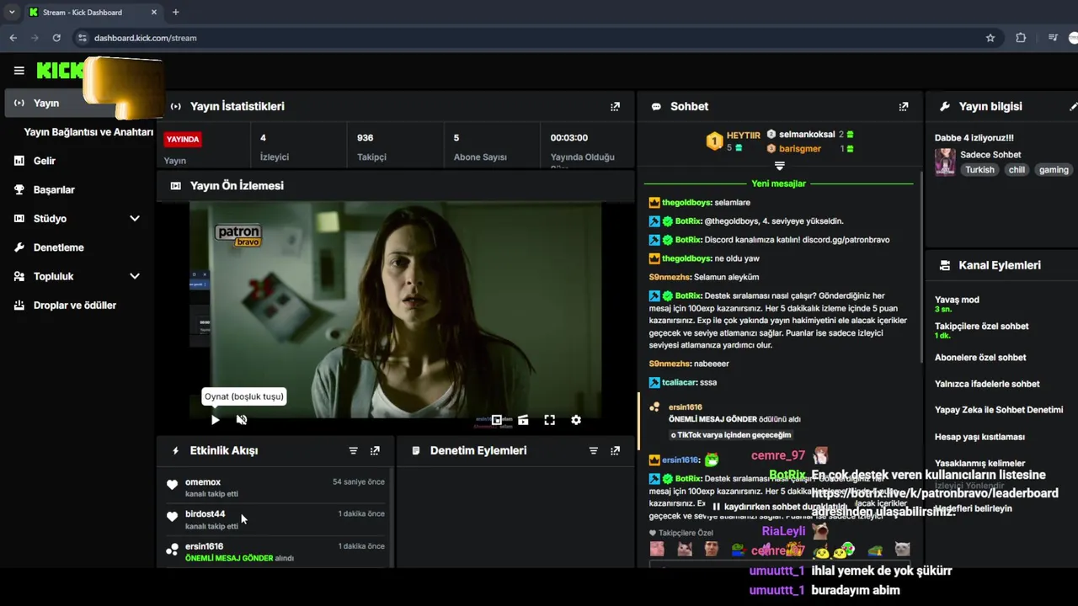1078x606 pixels.
Task: Toggle theater mode in preview player
Action: (x=523, y=420)
